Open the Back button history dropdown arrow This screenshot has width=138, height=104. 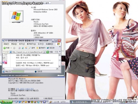point(11,48)
